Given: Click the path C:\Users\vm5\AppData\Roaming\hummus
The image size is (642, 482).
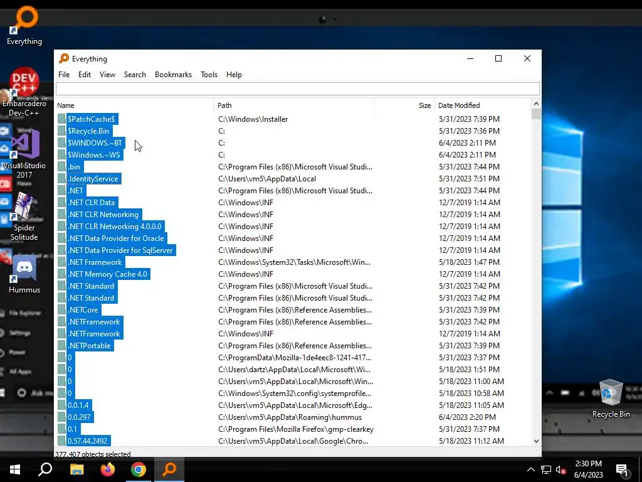Looking at the screenshot, I should [290, 417].
